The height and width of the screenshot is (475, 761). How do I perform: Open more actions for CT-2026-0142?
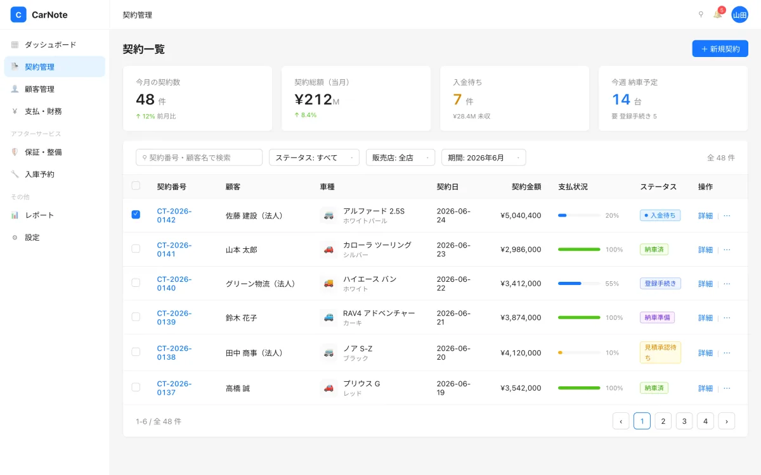pos(727,215)
